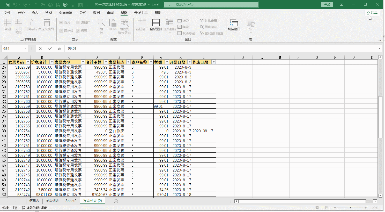Open the Insert tab (插入)
385x212 pixels.
[35, 13]
